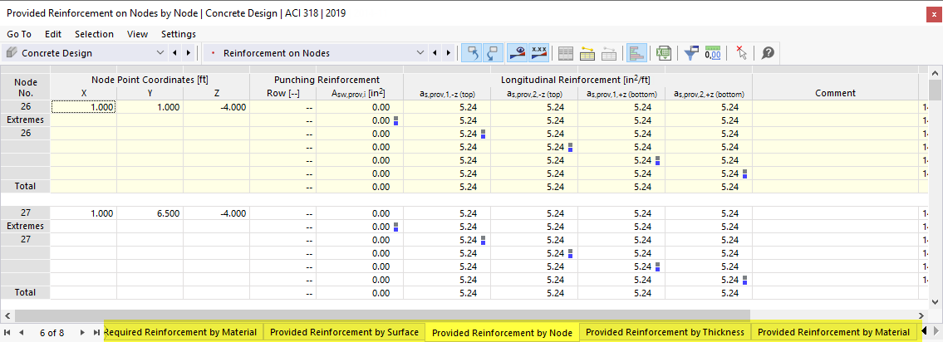Expand the Reinforcement on Nodes dropdown
The height and width of the screenshot is (342, 943).
420,53
